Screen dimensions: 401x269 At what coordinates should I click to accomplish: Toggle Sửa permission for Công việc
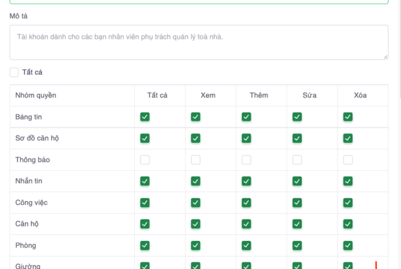297,203
